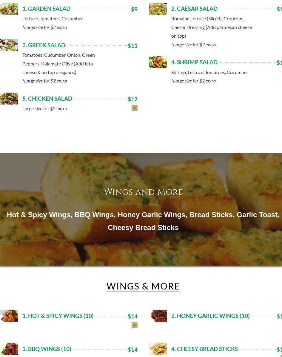Click the Hot & Spicy Wings (10) title

tap(58, 316)
